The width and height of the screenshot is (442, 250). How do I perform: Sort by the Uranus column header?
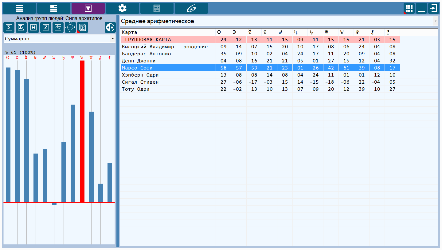pos(331,32)
